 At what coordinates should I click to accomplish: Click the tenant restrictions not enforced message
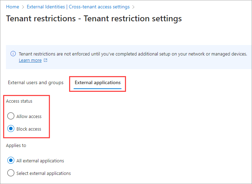coord(133,54)
